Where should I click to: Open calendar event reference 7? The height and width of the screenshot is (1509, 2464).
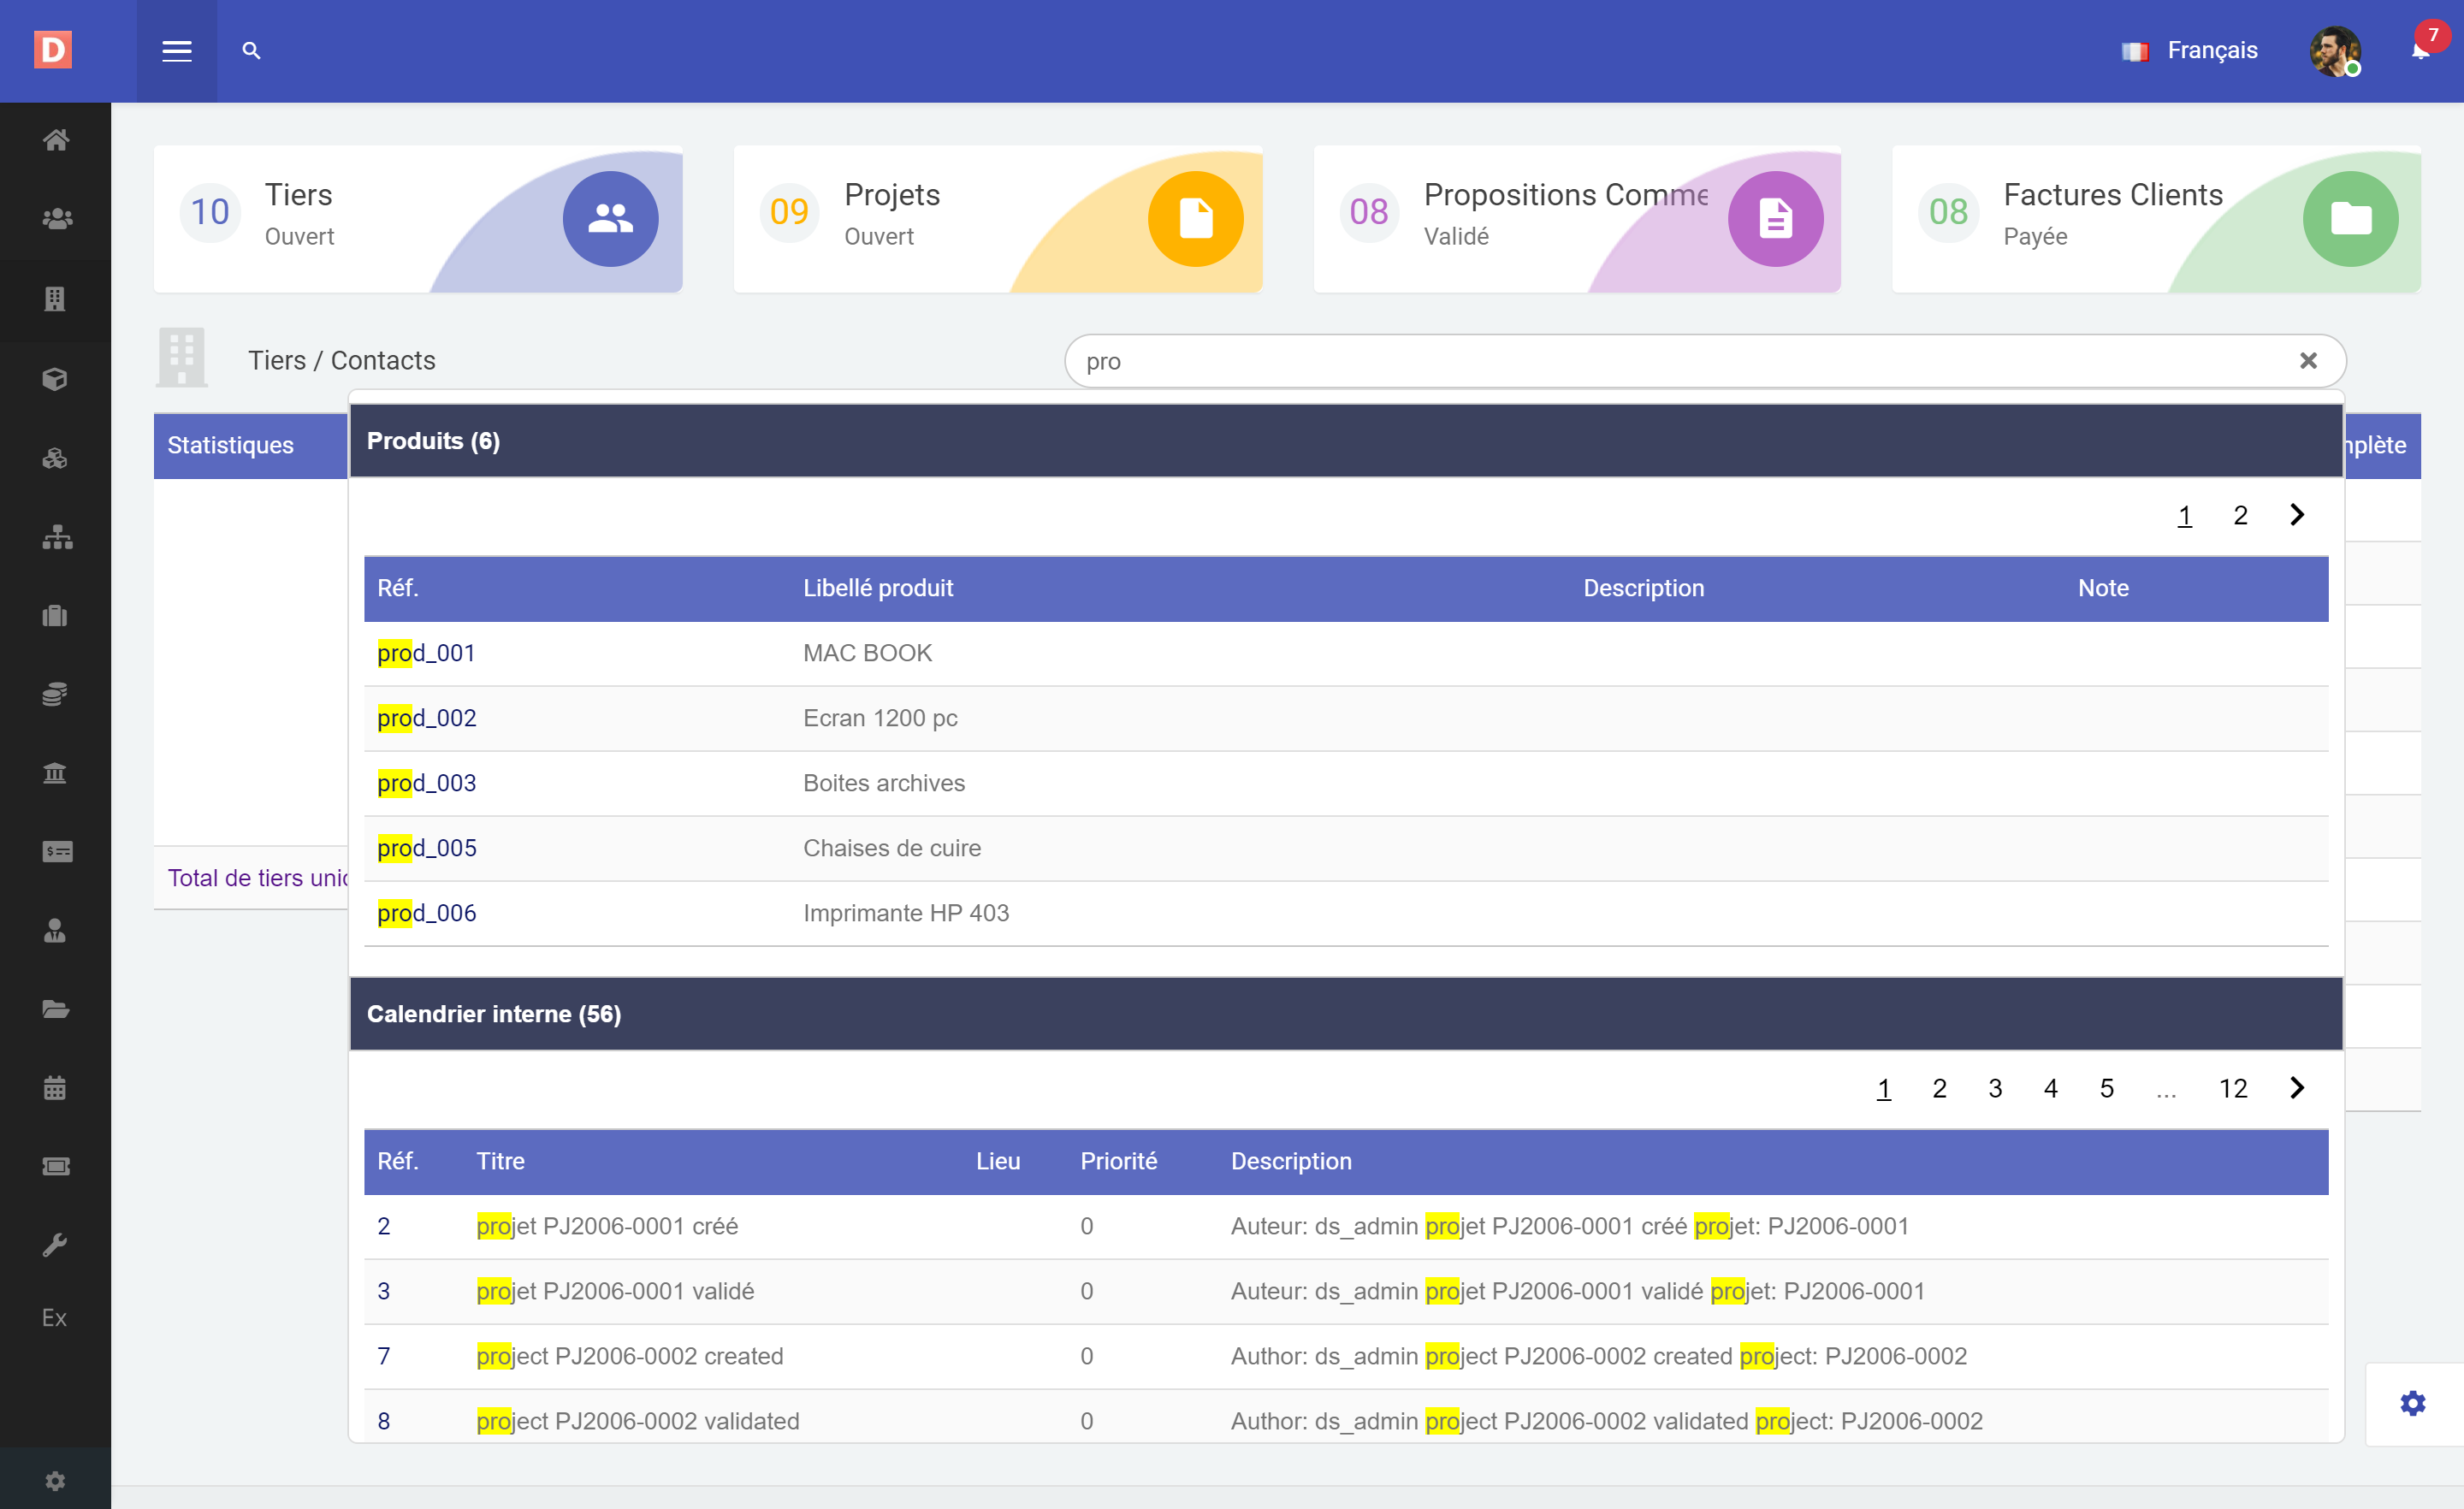384,1356
